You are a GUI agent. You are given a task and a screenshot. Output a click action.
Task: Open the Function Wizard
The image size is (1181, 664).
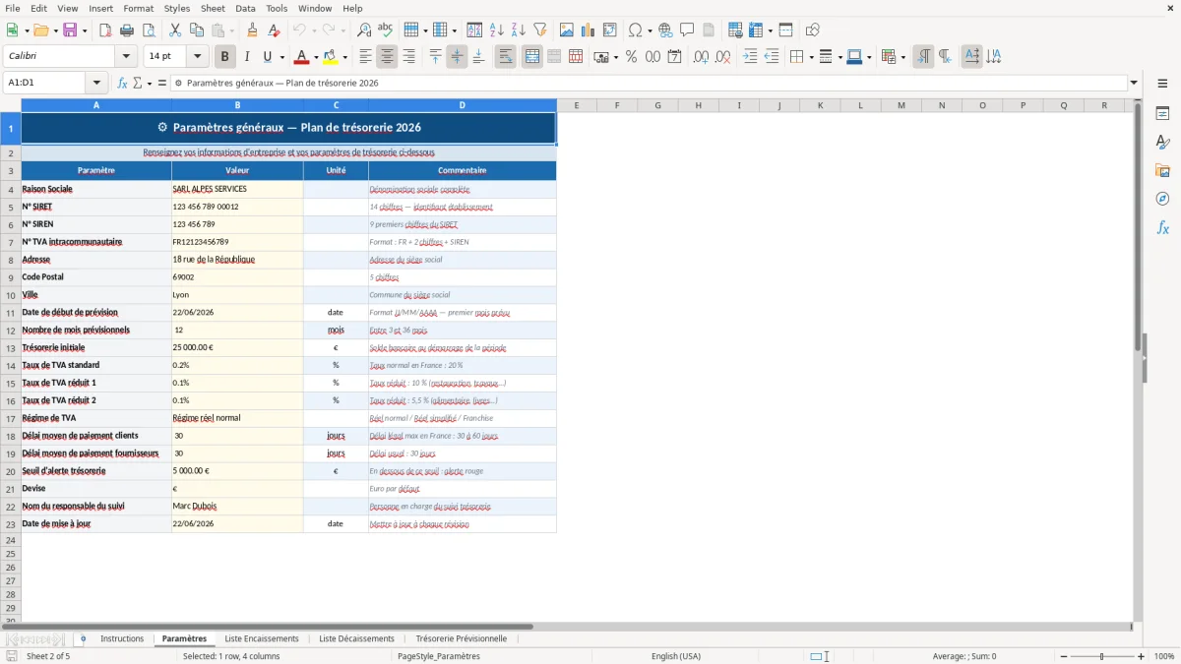pos(122,83)
